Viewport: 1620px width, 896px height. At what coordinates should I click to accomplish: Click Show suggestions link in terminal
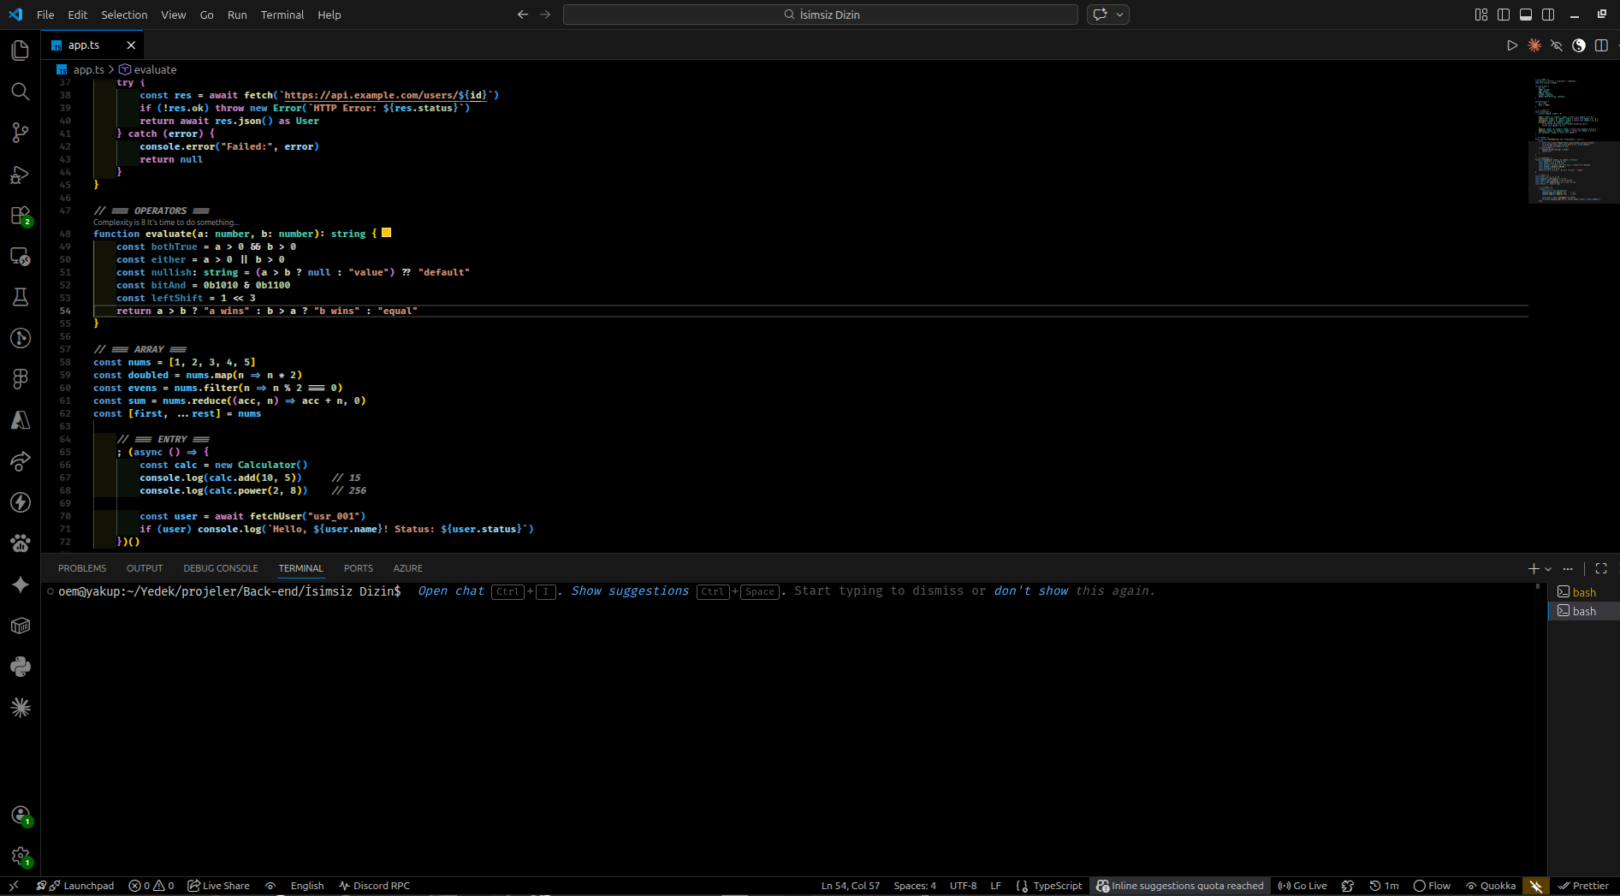pos(630,591)
